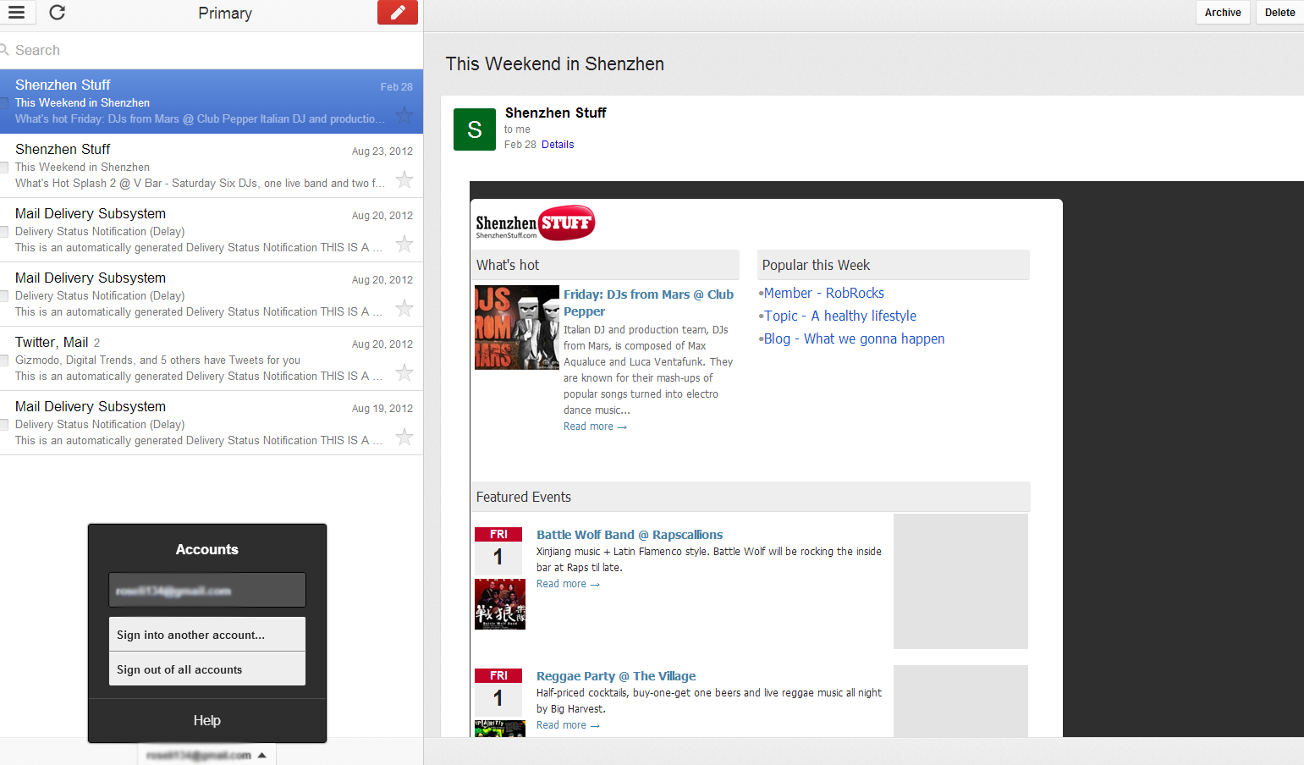Image resolution: width=1304 pixels, height=765 pixels.
Task: Open the Aug 19, 2012 Mail Delivery Subsystem email
Action: [x=212, y=423]
